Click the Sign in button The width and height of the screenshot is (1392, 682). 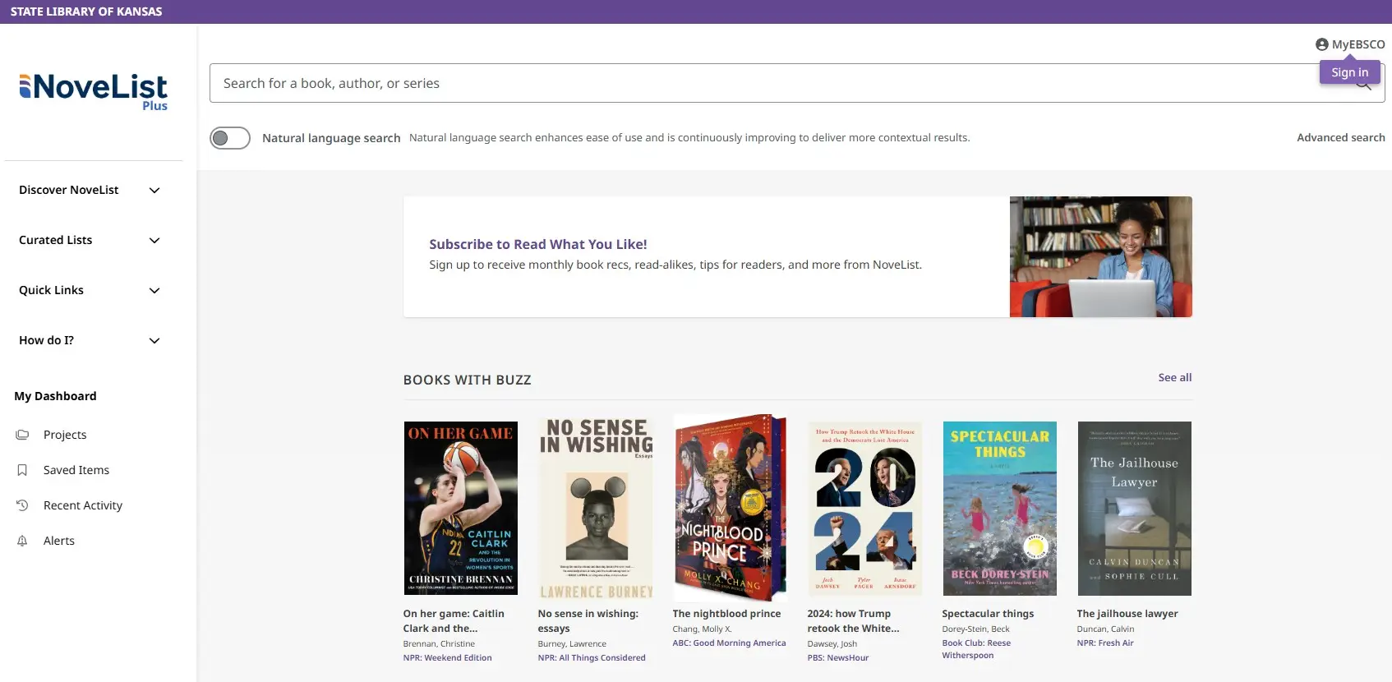[x=1350, y=72]
